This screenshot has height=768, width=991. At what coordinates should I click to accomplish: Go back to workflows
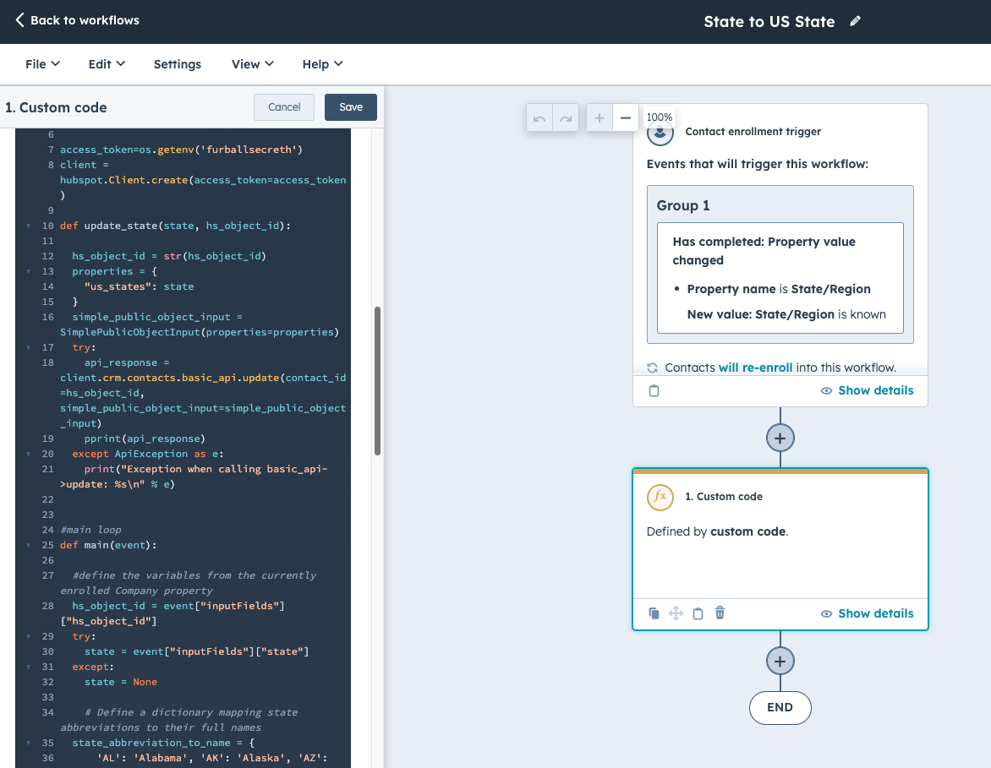(77, 20)
